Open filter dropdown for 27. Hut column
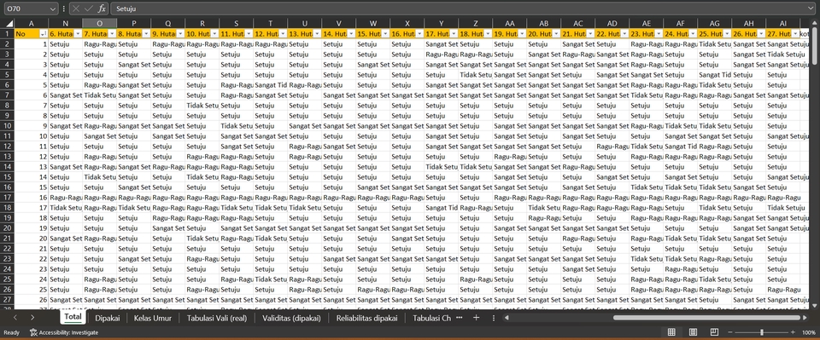820x340 pixels. coord(795,33)
